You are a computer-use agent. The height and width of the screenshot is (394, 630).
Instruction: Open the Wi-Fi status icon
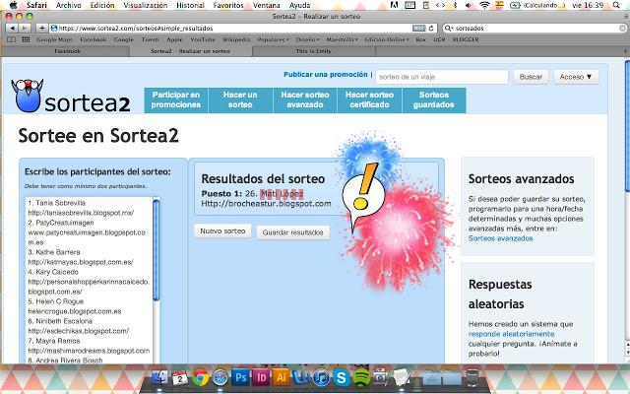pos(484,5)
